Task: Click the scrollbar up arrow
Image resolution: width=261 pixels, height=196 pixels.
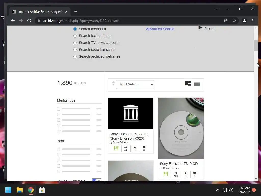Action: coord(256,28)
